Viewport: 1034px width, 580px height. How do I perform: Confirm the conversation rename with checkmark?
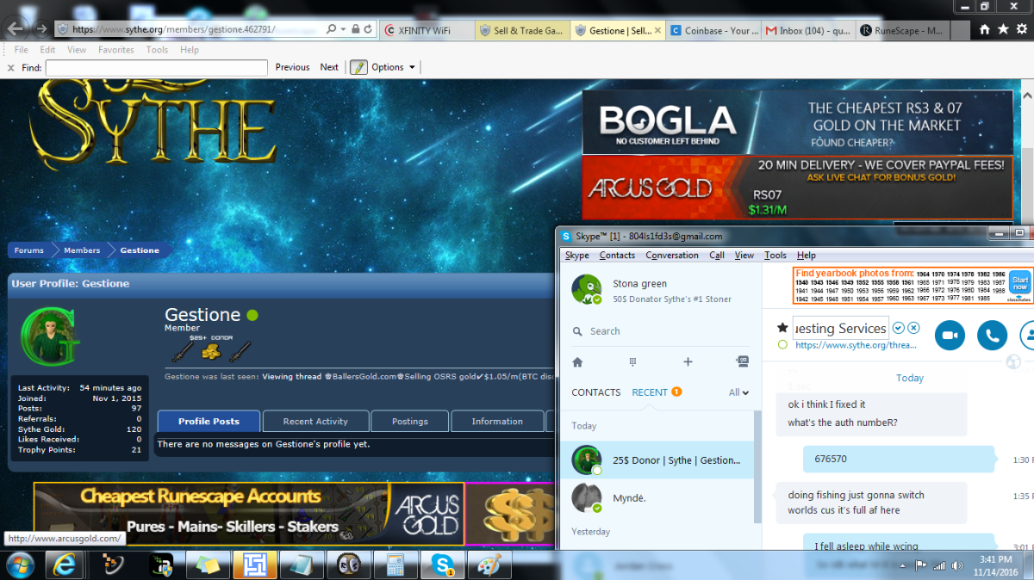pos(899,328)
